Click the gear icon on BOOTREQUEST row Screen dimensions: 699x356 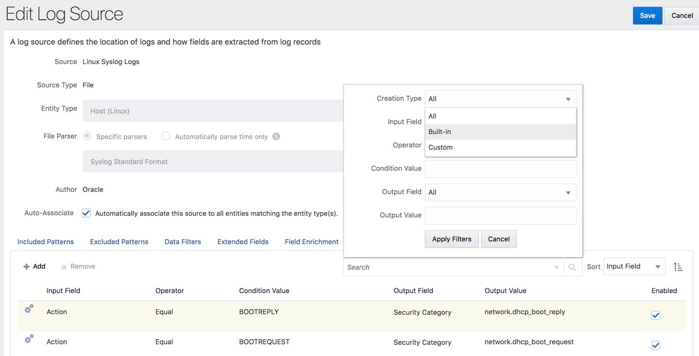click(x=29, y=339)
